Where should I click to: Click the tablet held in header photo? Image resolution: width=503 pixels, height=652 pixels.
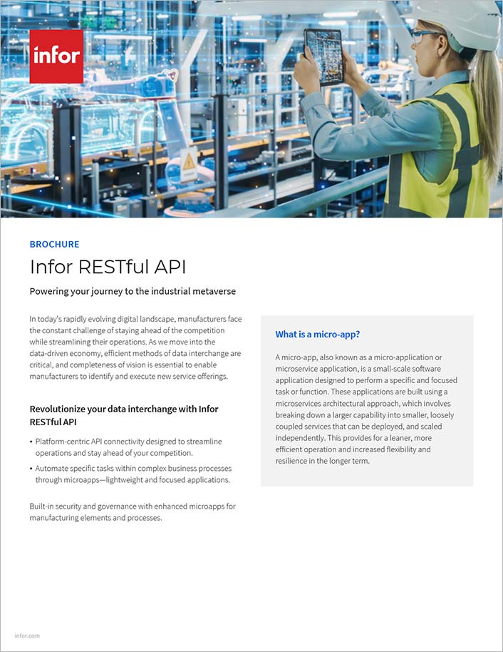[323, 57]
